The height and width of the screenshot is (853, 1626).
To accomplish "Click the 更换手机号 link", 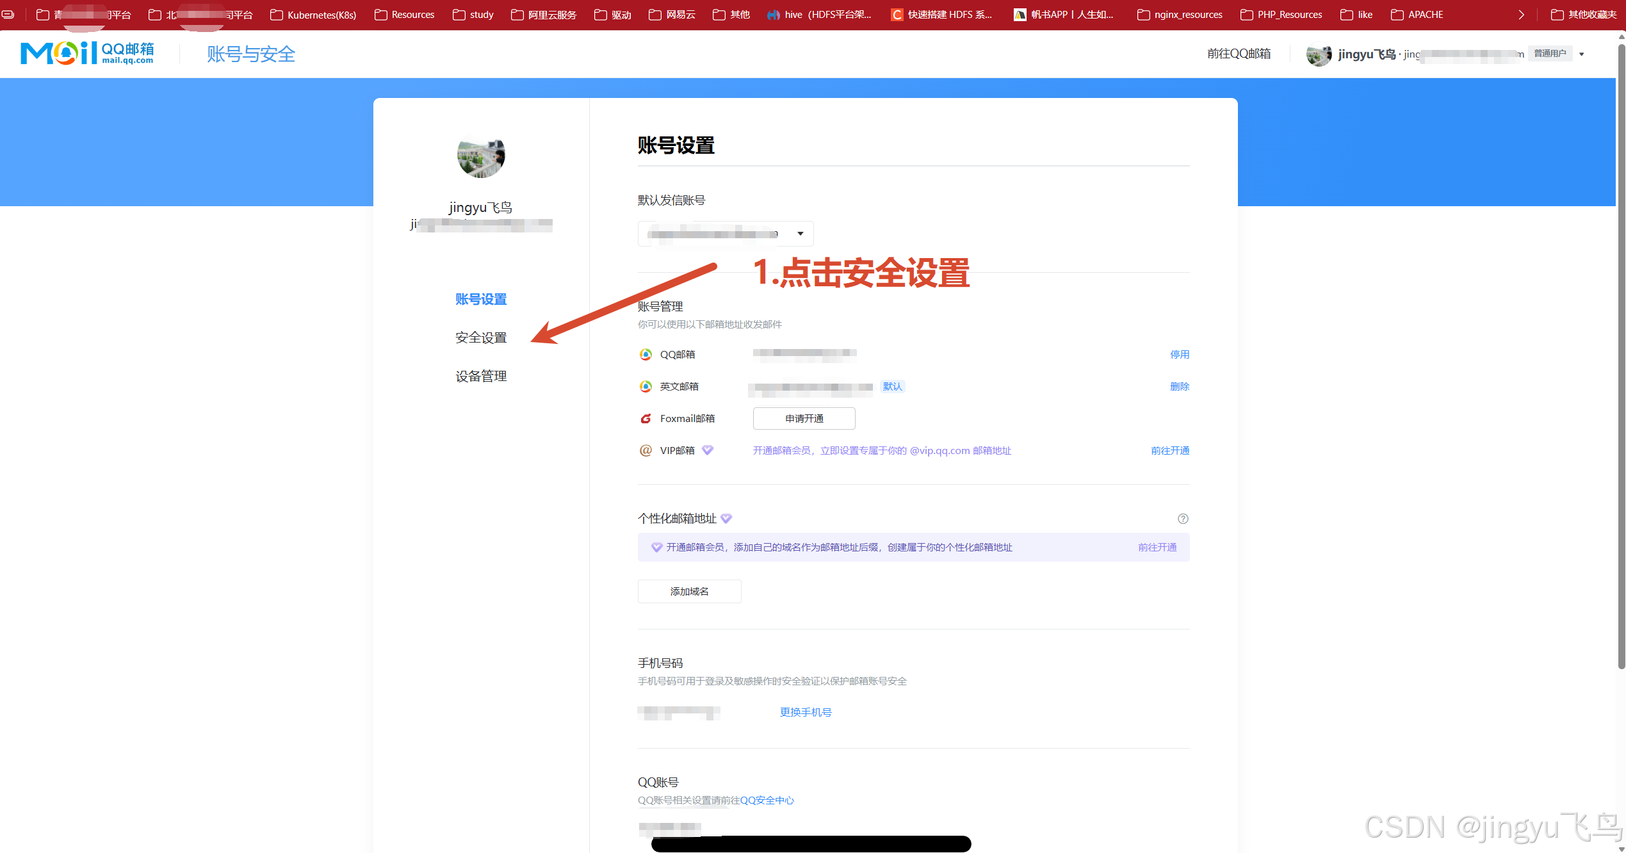I will click(x=806, y=712).
